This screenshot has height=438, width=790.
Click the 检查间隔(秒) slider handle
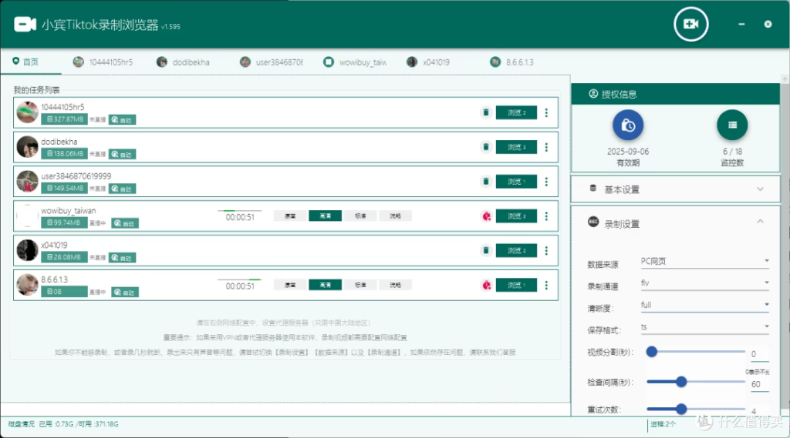click(x=681, y=382)
